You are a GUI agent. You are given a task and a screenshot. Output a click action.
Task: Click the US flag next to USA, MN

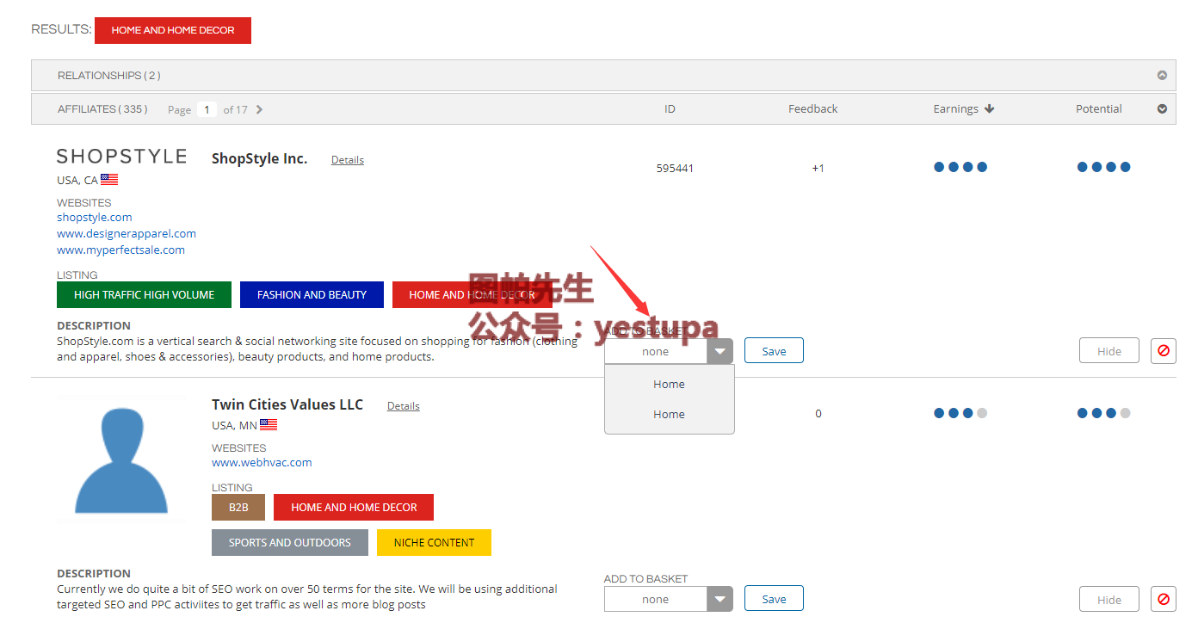pyautogui.click(x=269, y=425)
